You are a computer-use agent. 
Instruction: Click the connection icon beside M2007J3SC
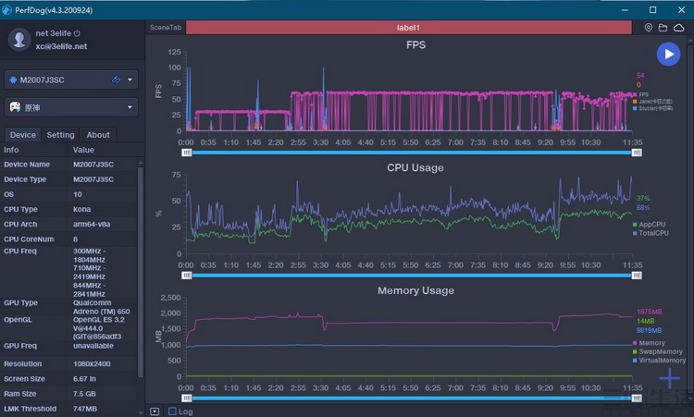click(x=116, y=80)
